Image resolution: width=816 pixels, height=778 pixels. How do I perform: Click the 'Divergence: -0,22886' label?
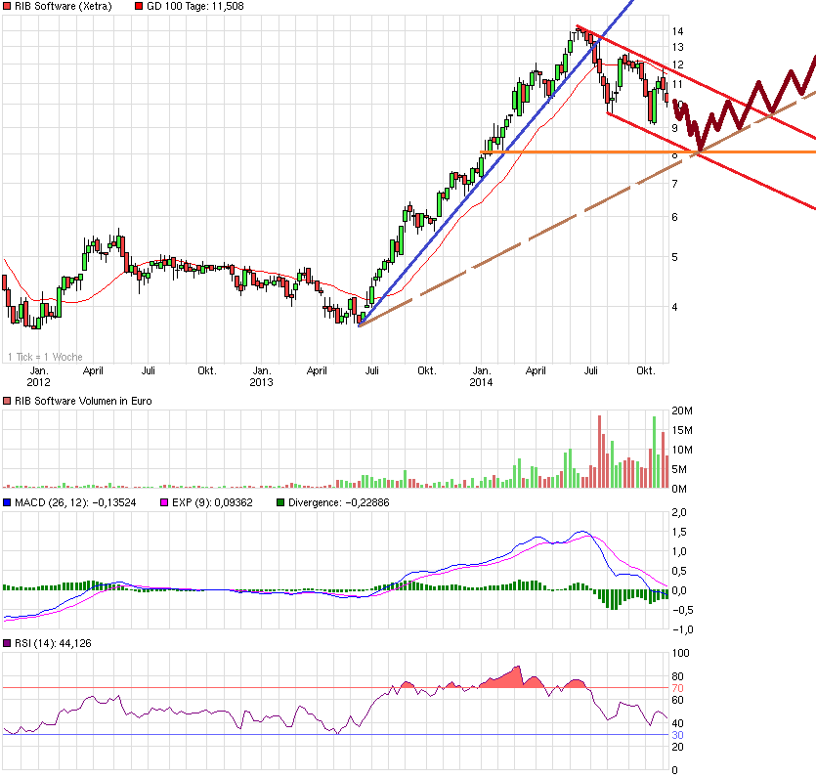[339, 502]
